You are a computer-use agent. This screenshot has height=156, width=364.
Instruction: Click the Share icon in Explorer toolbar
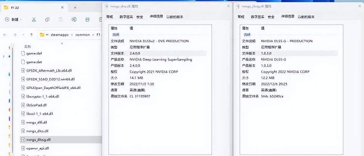click(87, 19)
